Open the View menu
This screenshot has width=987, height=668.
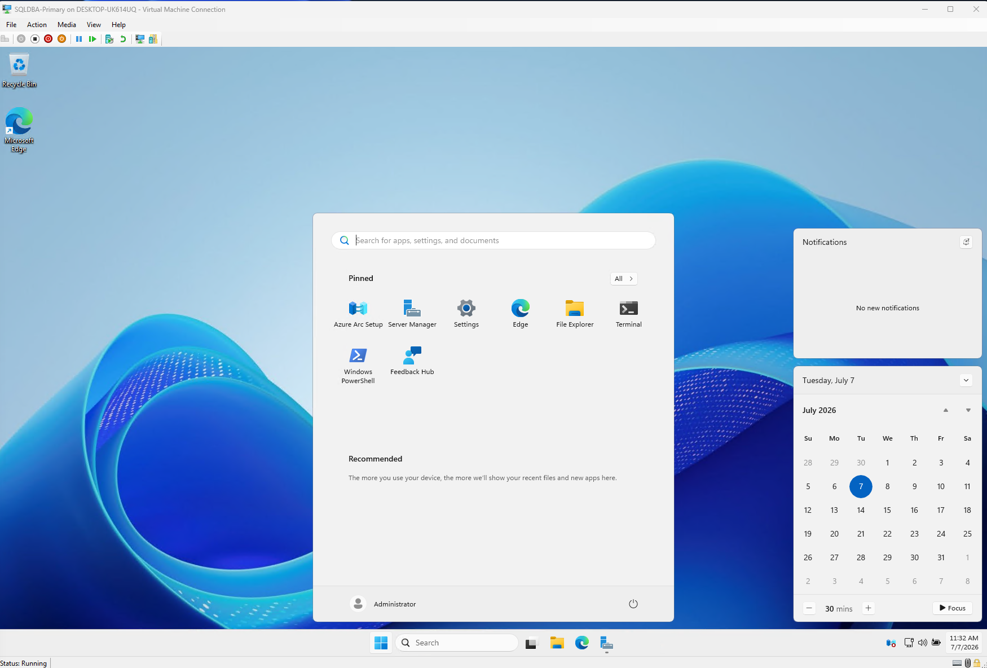[94, 25]
